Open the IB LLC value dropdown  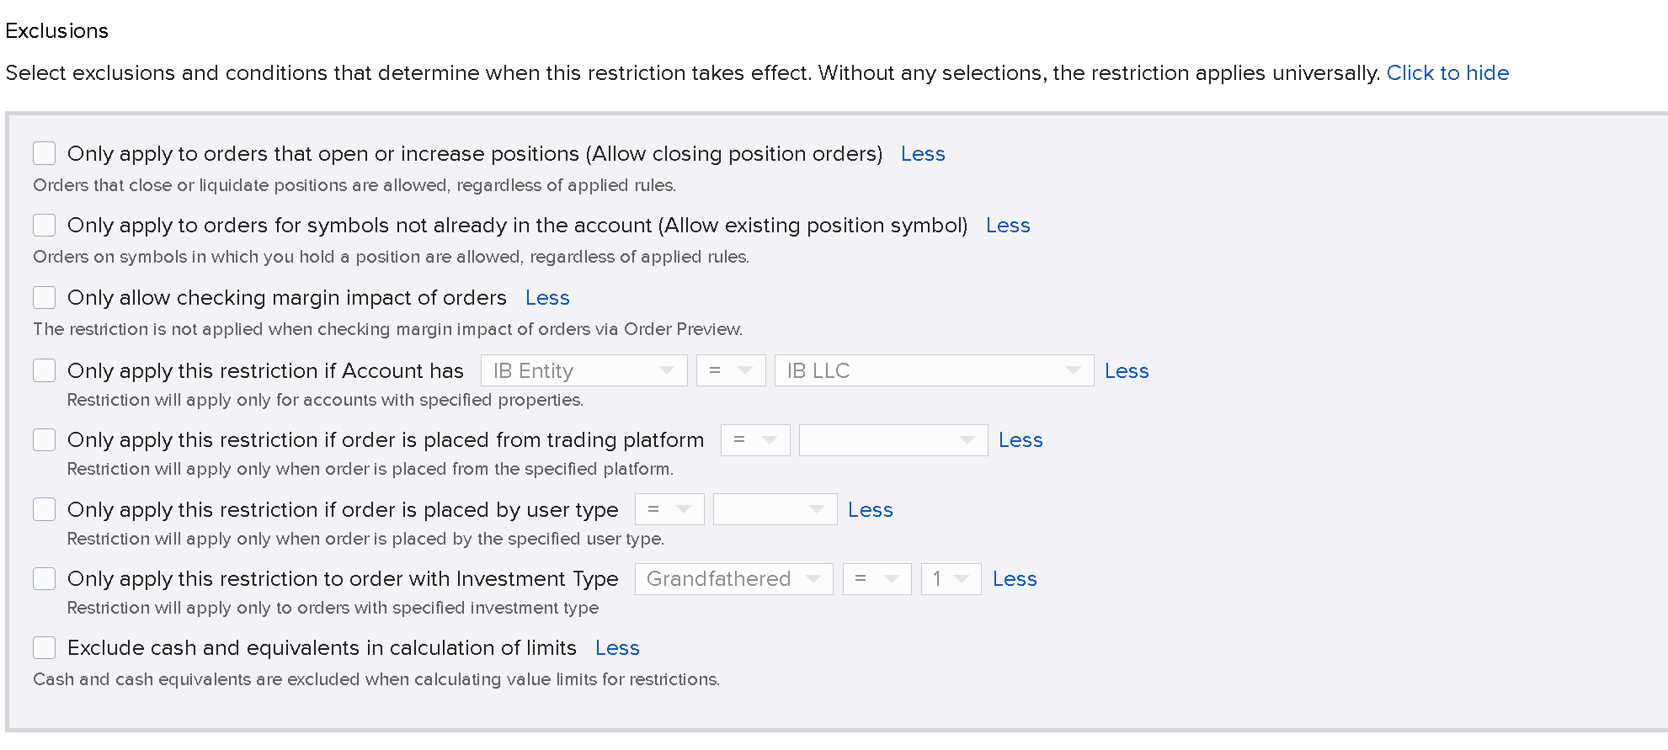click(934, 370)
